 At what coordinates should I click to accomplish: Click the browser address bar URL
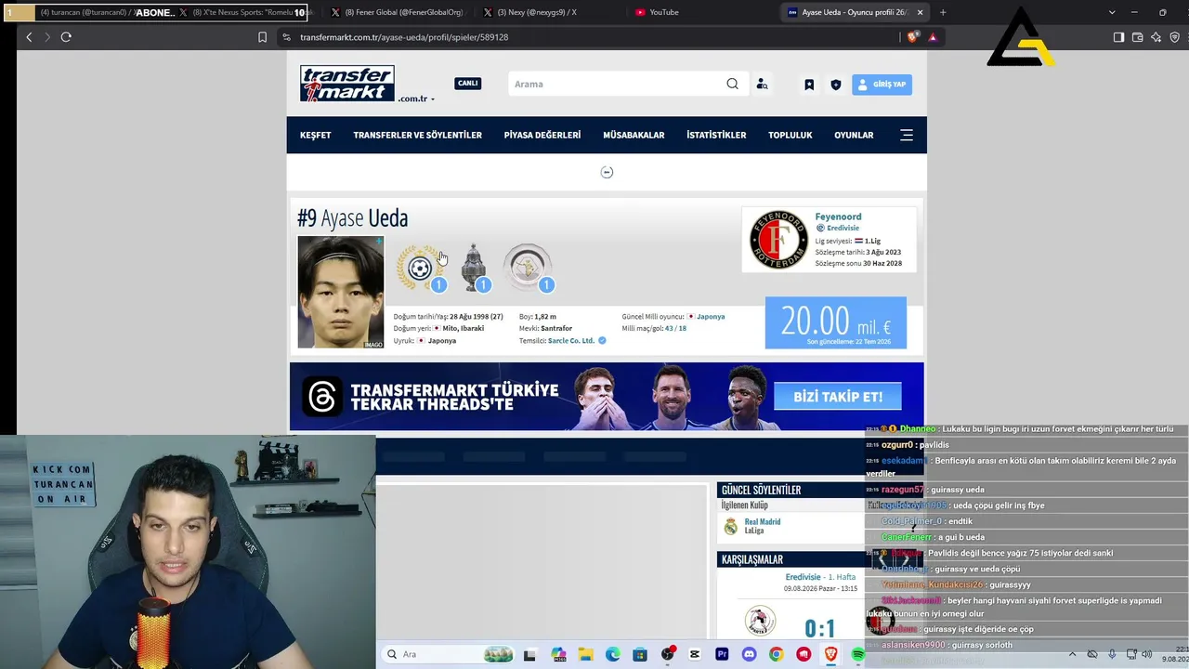[x=404, y=37]
